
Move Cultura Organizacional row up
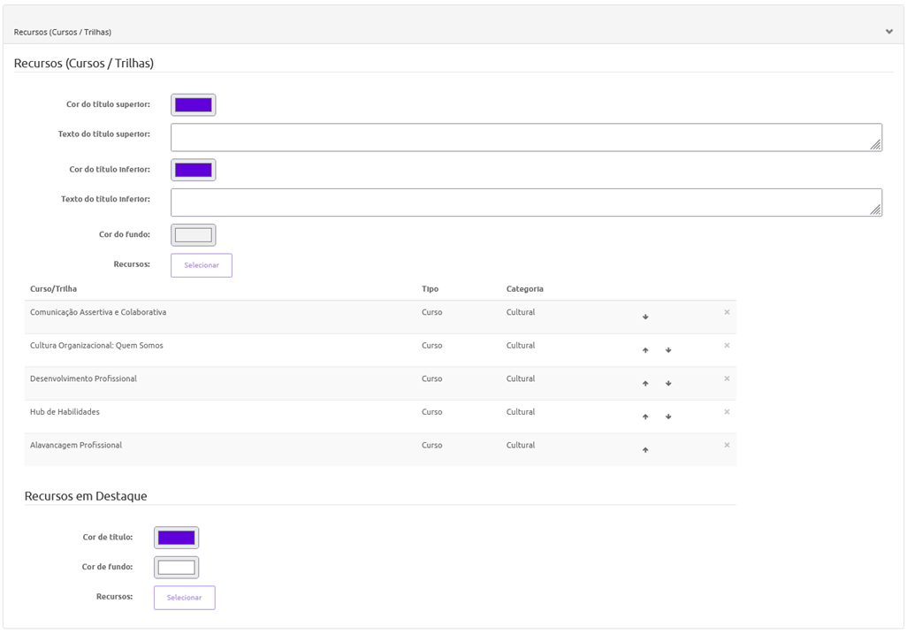pos(645,350)
